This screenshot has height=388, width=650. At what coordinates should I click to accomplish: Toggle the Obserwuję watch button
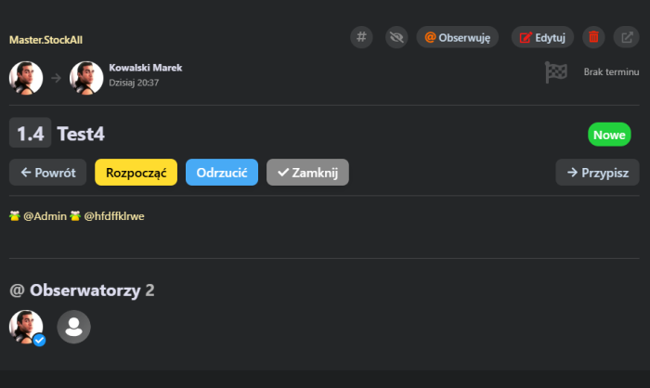coord(457,37)
